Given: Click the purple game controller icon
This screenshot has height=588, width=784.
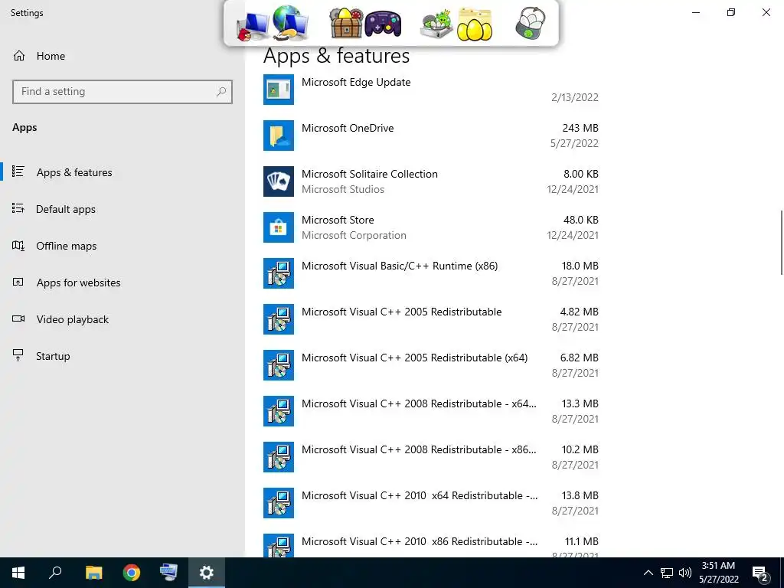Looking at the screenshot, I should [x=383, y=24].
